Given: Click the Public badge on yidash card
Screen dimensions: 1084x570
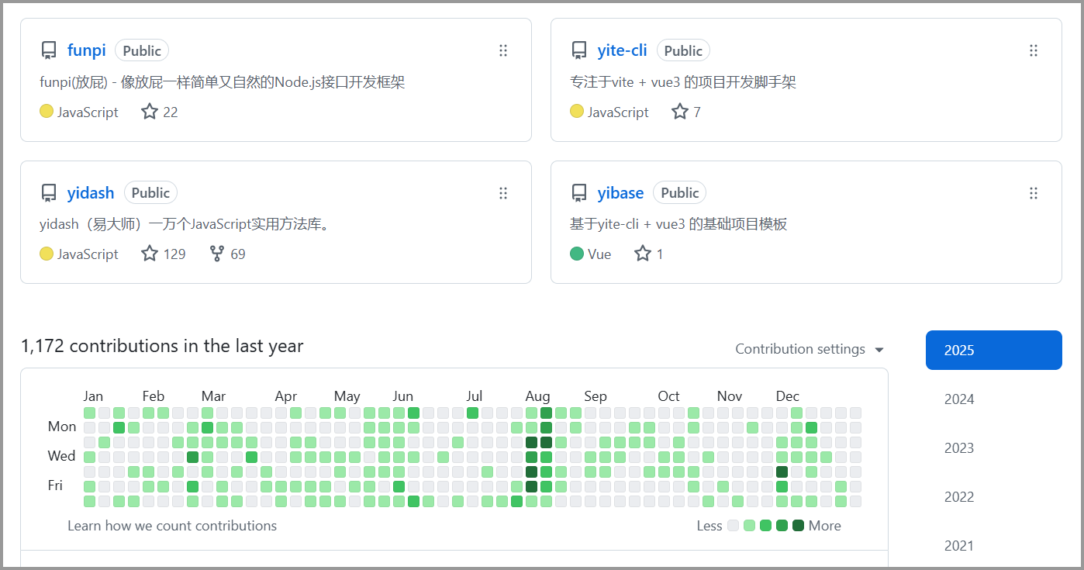Looking at the screenshot, I should 150,193.
